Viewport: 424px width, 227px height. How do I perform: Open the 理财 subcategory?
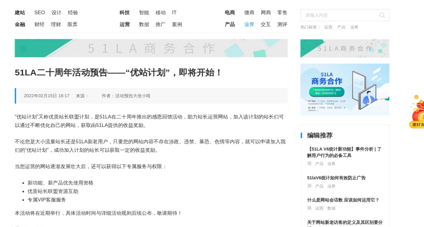point(56,25)
